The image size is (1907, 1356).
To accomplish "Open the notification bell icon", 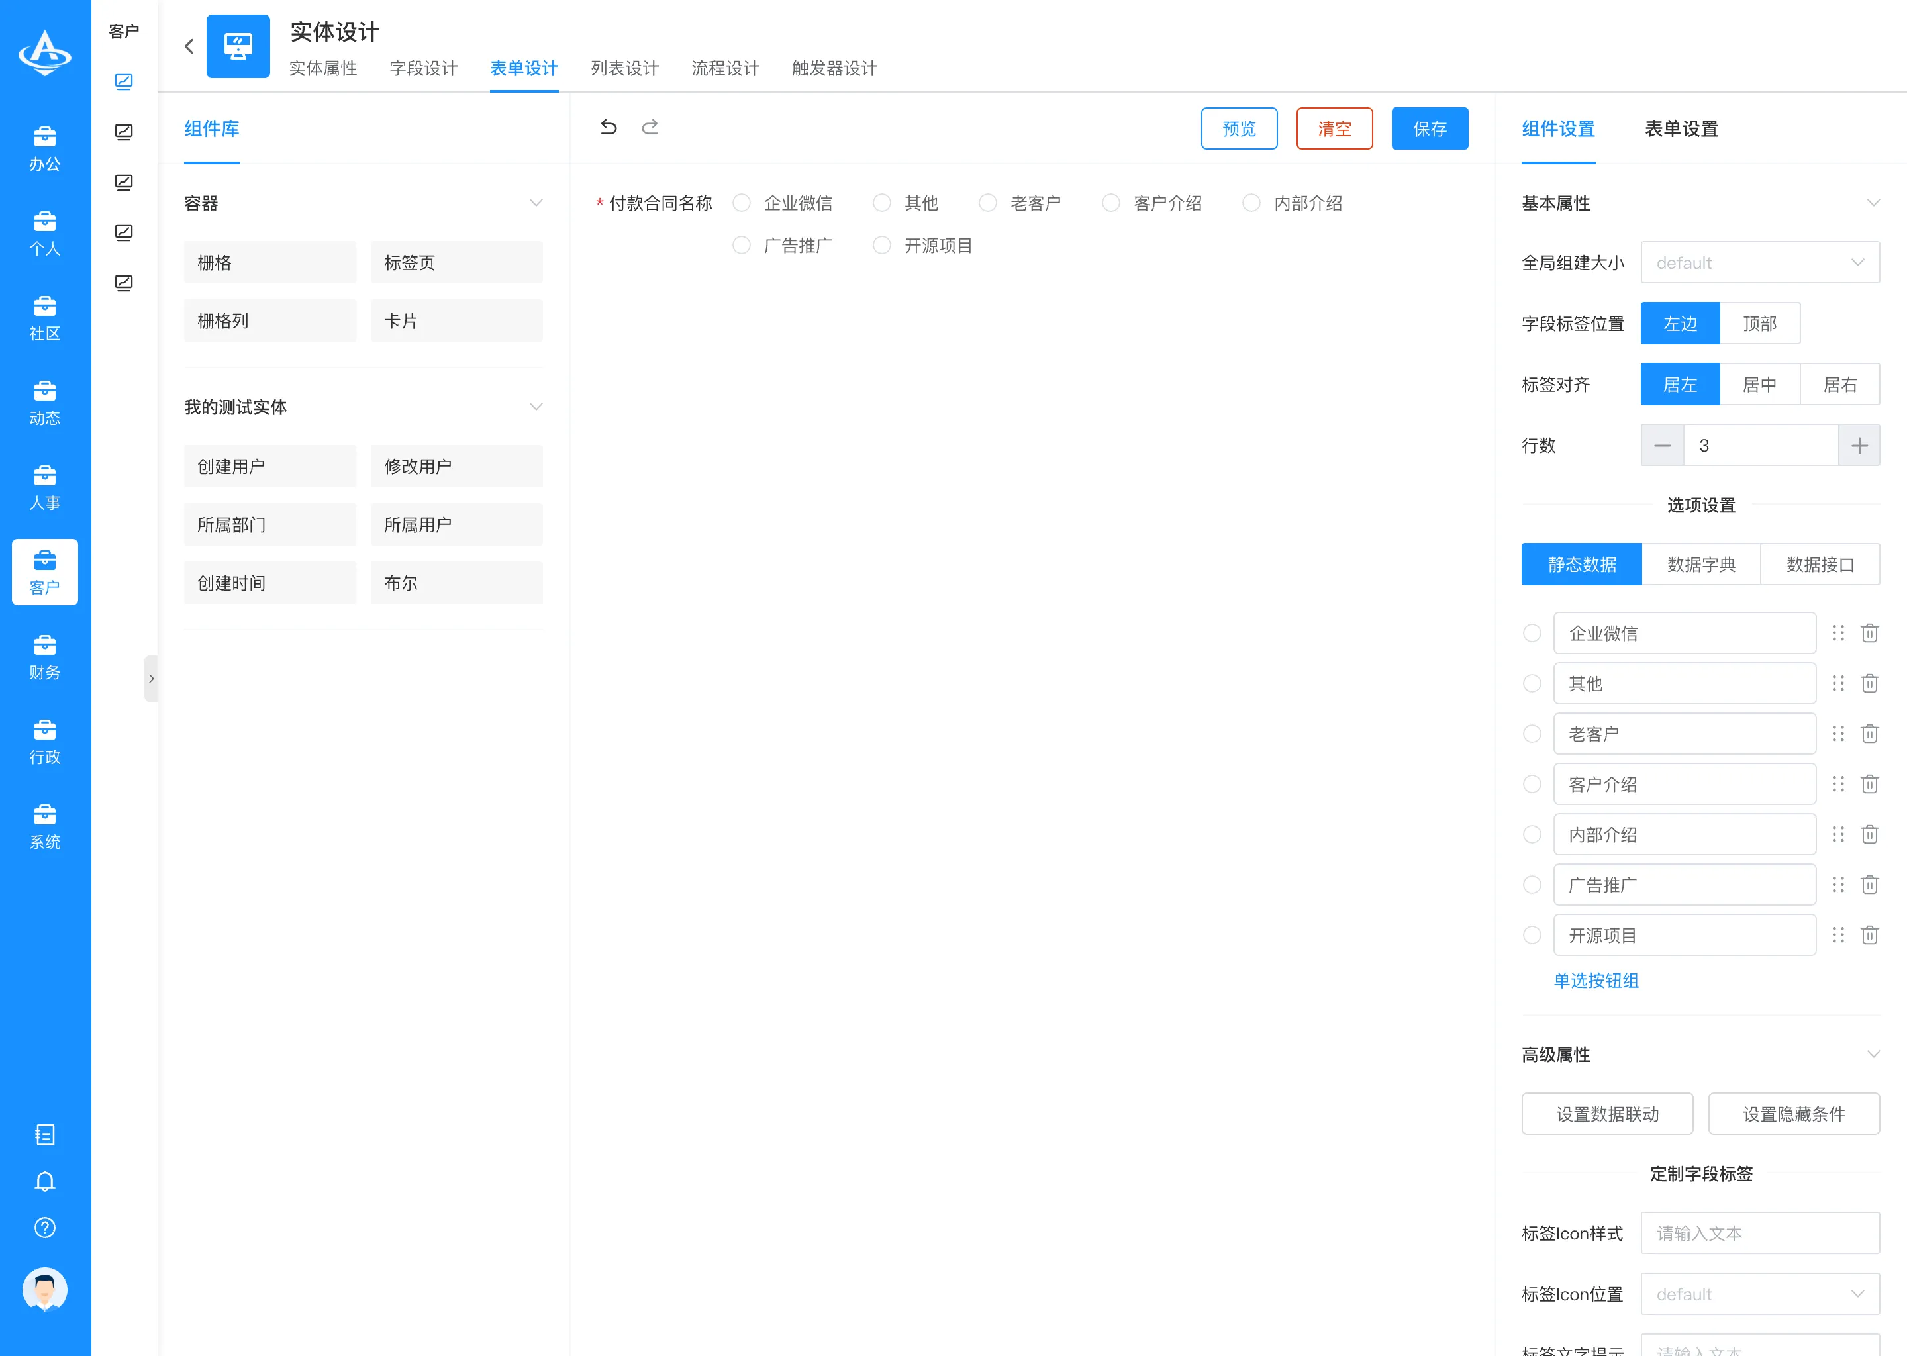I will (x=45, y=1181).
